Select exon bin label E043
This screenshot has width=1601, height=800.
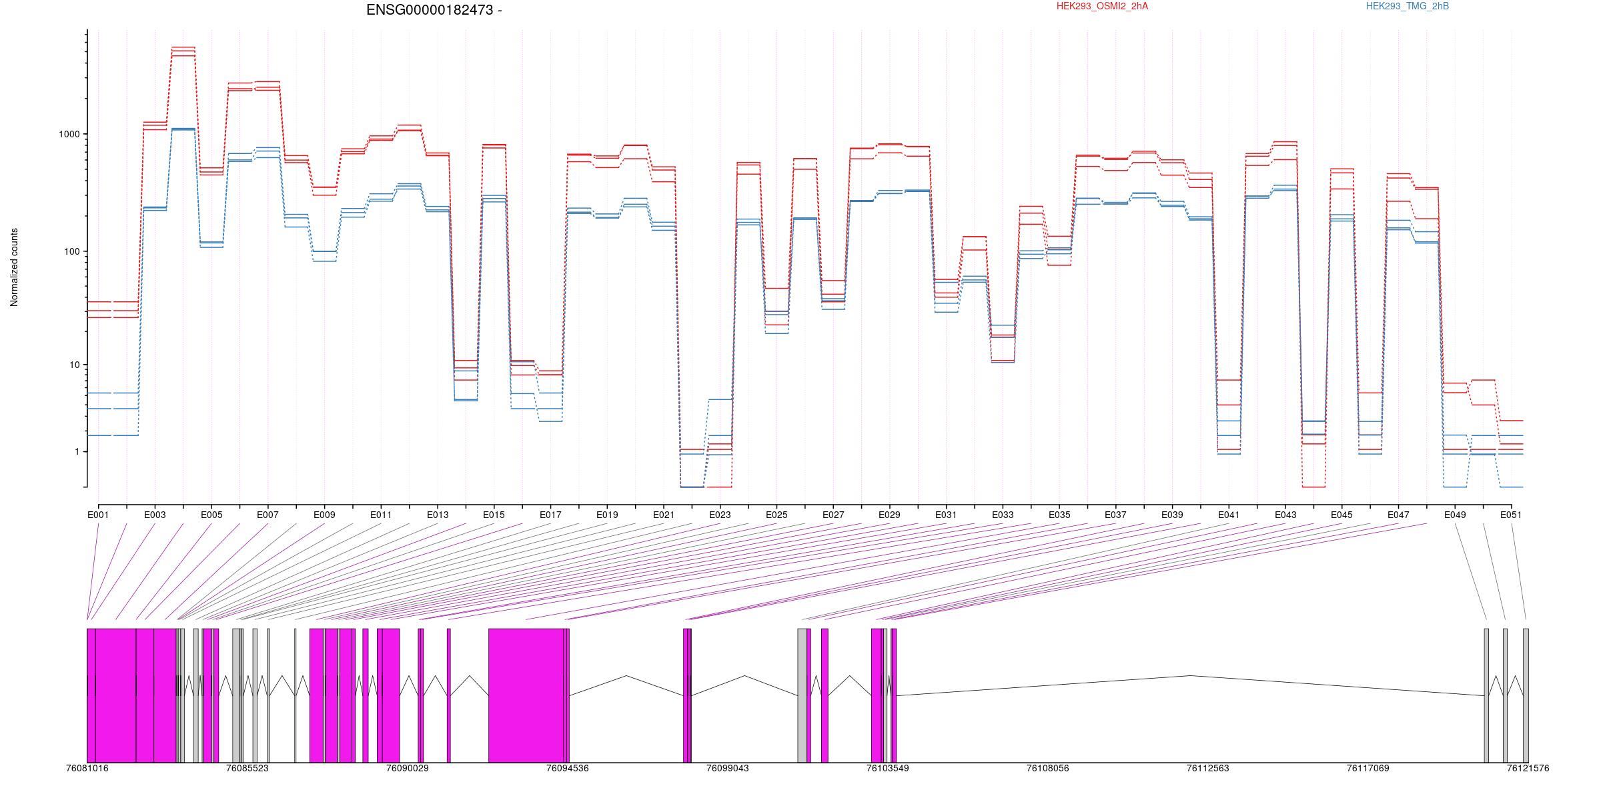(1285, 515)
